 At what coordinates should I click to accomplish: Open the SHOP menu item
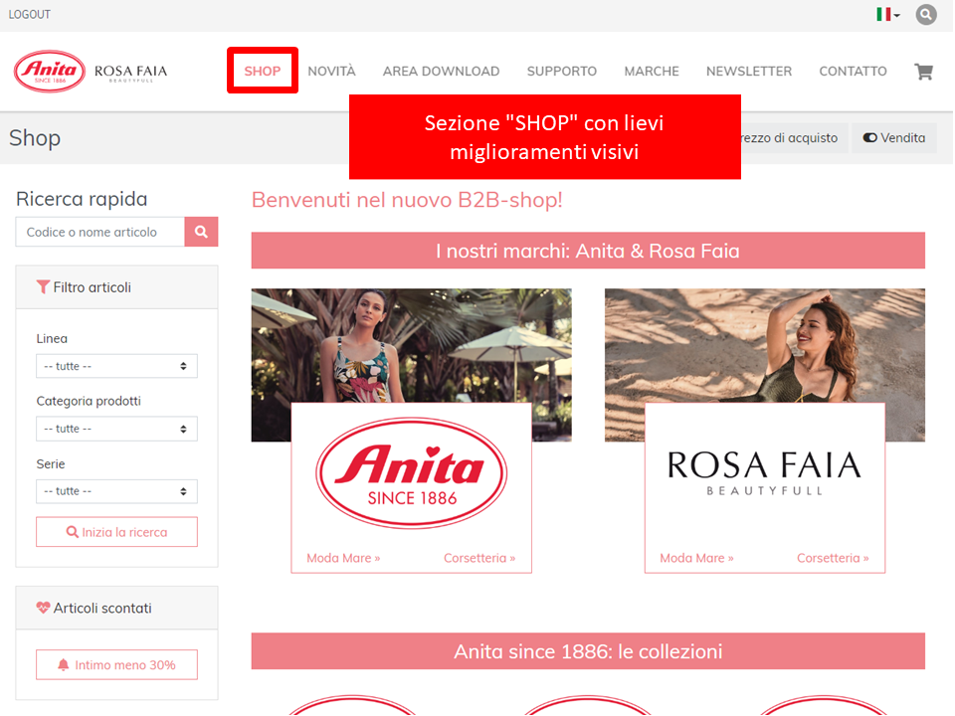click(x=263, y=72)
